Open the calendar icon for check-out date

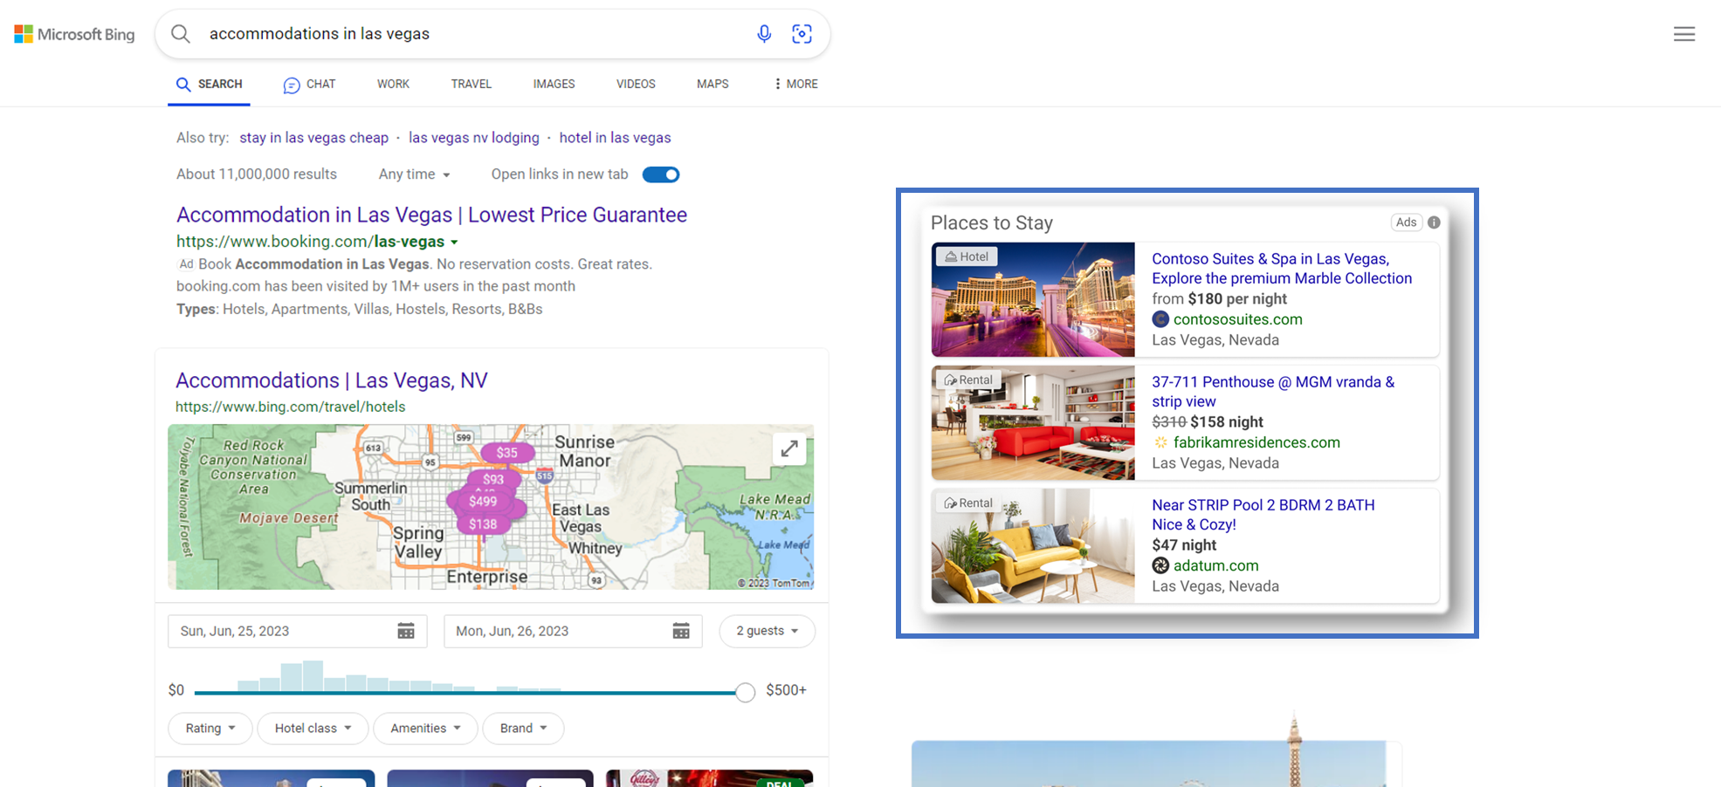click(681, 631)
